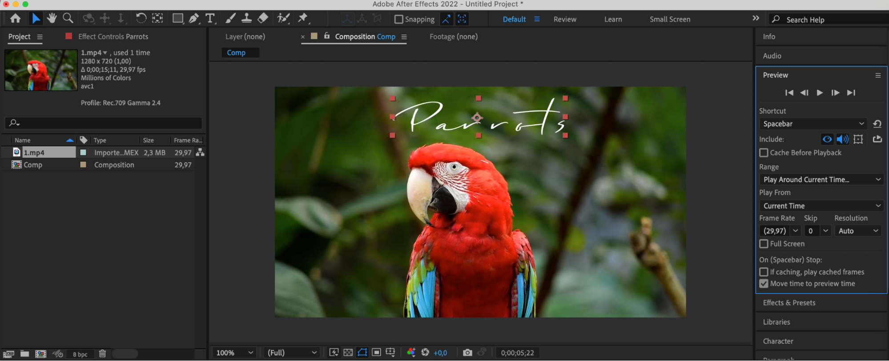889x361 pixels.
Task: Open the 100% magnification dropdown
Action: click(234, 353)
